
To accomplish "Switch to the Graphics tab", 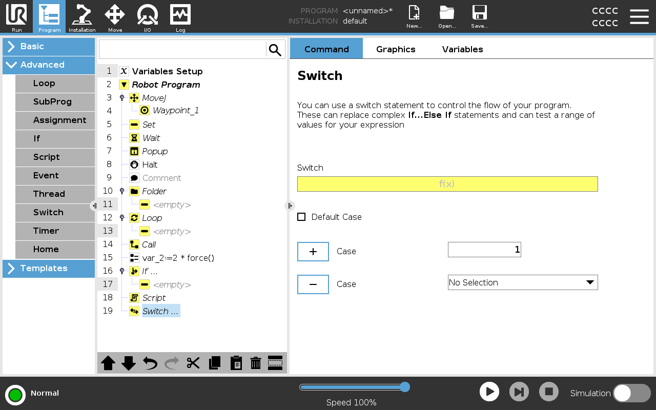I will point(396,49).
